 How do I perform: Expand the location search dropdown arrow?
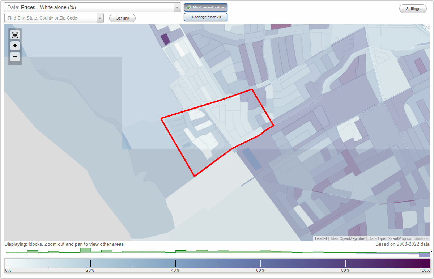click(x=100, y=18)
